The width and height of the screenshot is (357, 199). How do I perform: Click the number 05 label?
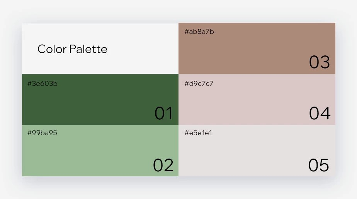click(319, 165)
